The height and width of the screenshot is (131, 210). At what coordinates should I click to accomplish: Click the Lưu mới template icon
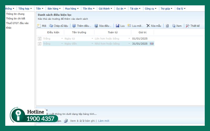point(129,25)
